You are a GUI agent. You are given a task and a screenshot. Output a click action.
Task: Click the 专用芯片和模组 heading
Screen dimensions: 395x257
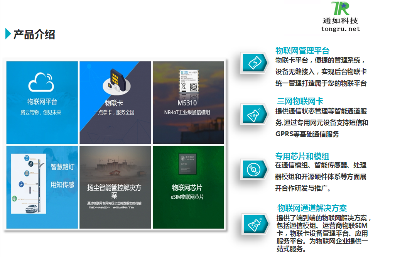pyautogui.click(x=302, y=156)
